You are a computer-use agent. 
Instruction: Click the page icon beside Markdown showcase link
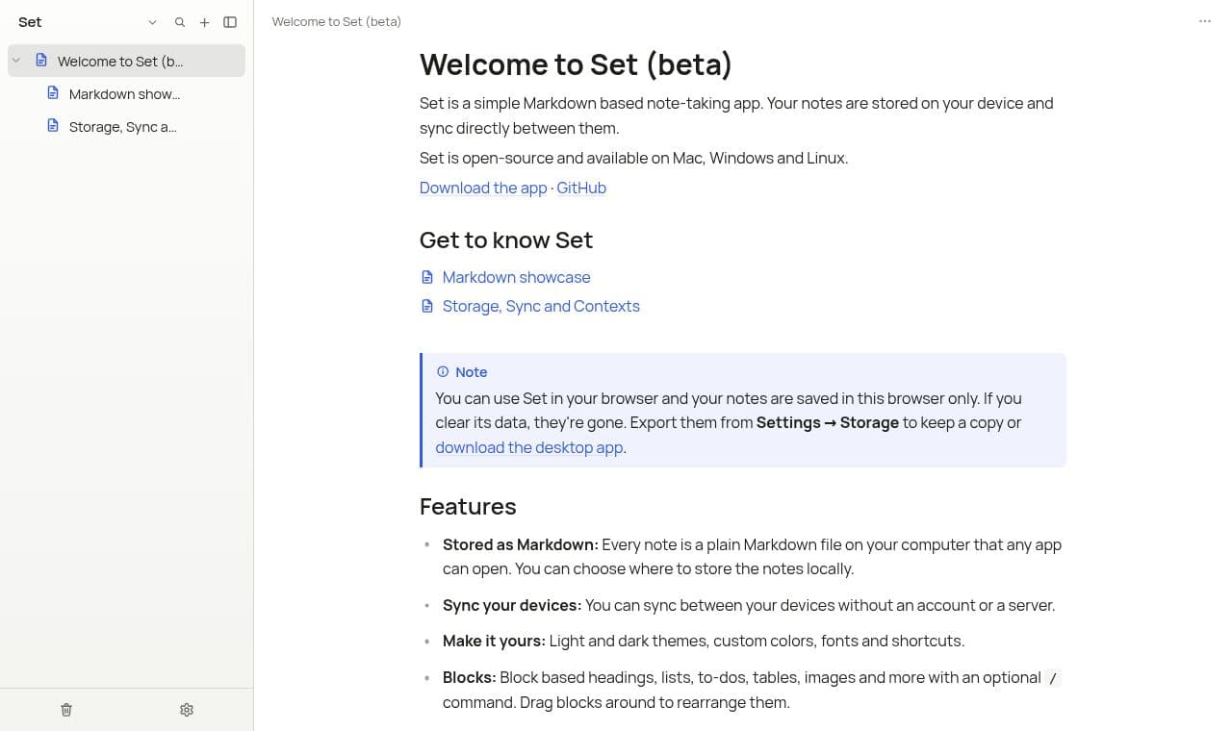click(x=427, y=277)
